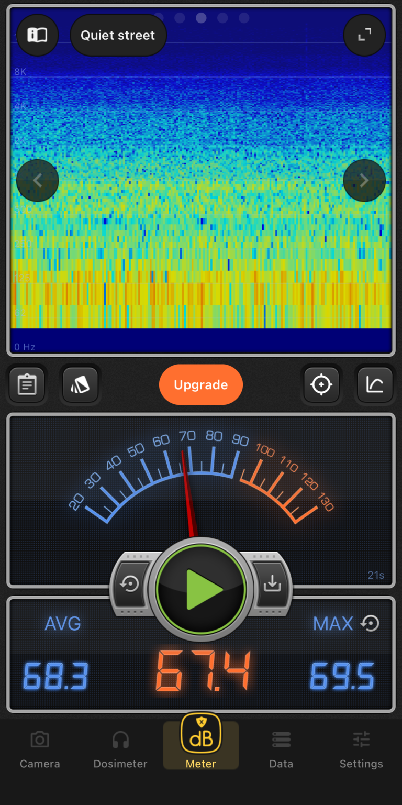The image size is (402, 805).
Task: Expand the spectrogram to fullscreen
Action: click(x=364, y=35)
